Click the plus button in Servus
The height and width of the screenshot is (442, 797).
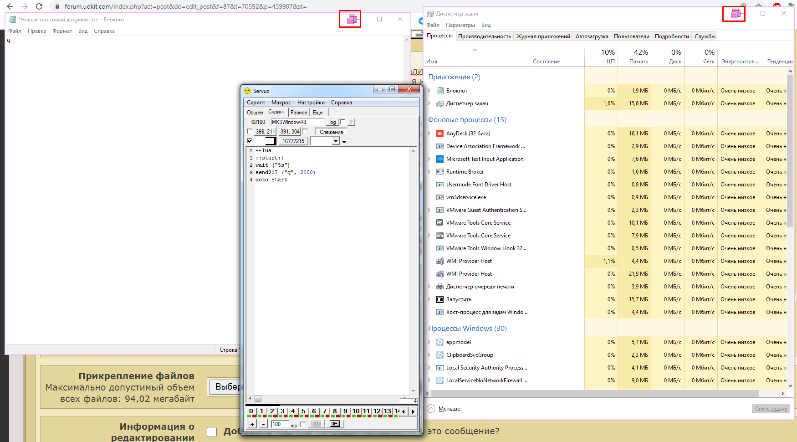tap(252, 424)
